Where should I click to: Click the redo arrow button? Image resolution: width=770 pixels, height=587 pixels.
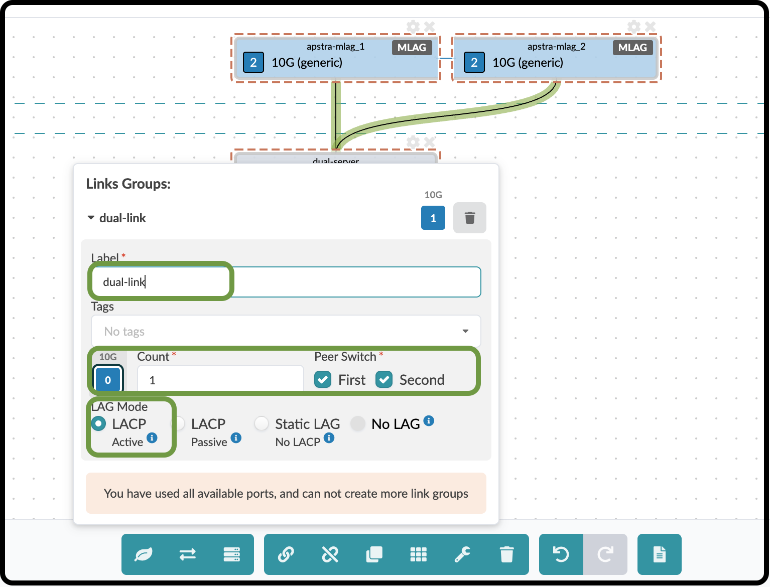click(605, 554)
